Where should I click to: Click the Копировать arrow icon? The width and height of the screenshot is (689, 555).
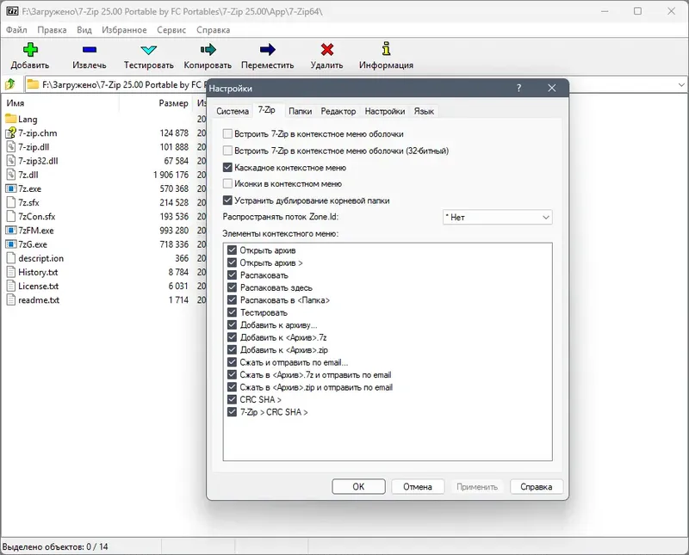pyautogui.click(x=208, y=50)
